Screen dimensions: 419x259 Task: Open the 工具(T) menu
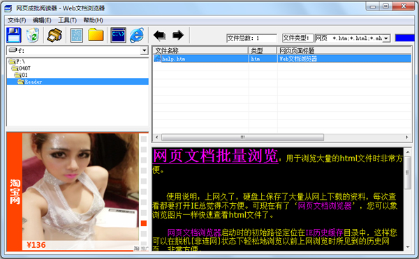[x=67, y=20]
